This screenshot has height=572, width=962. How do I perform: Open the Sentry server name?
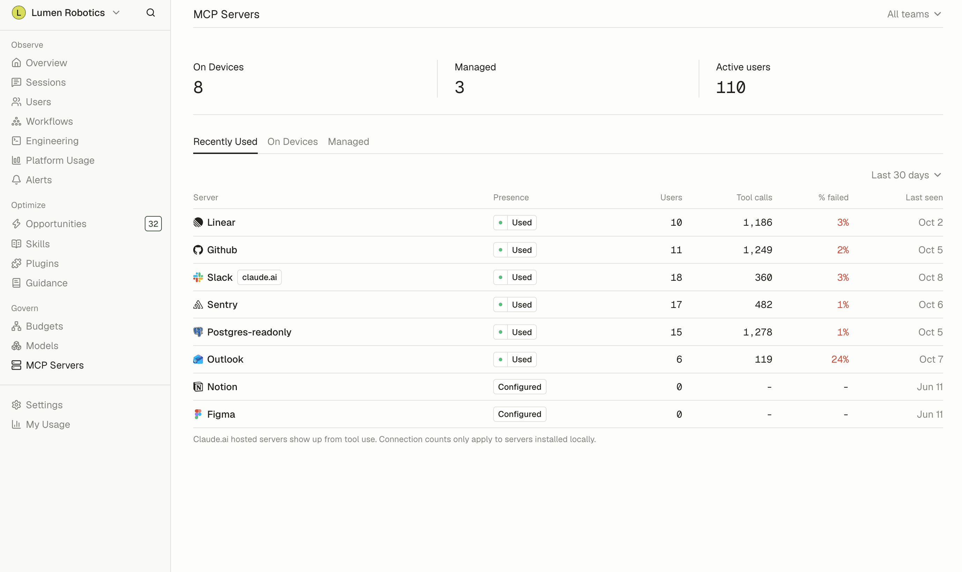point(222,304)
